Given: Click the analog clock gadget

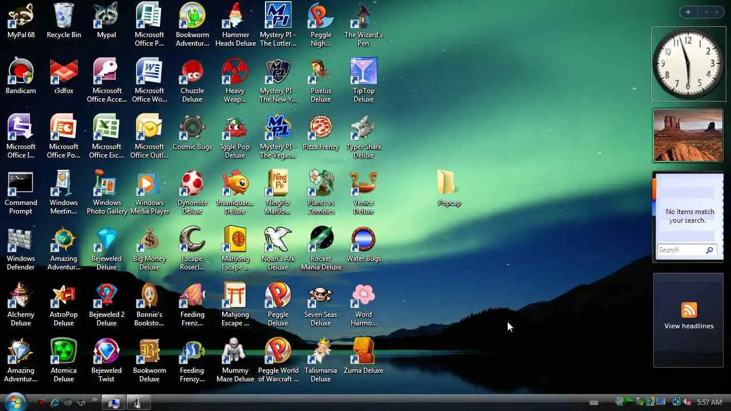Looking at the screenshot, I should coord(688,64).
